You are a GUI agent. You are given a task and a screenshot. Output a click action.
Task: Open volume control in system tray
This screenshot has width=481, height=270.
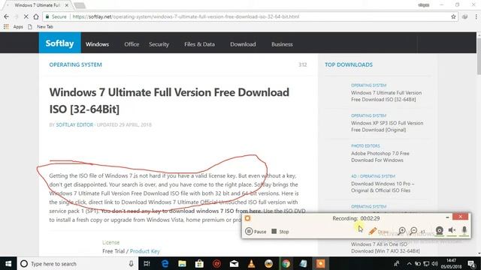pos(435,263)
